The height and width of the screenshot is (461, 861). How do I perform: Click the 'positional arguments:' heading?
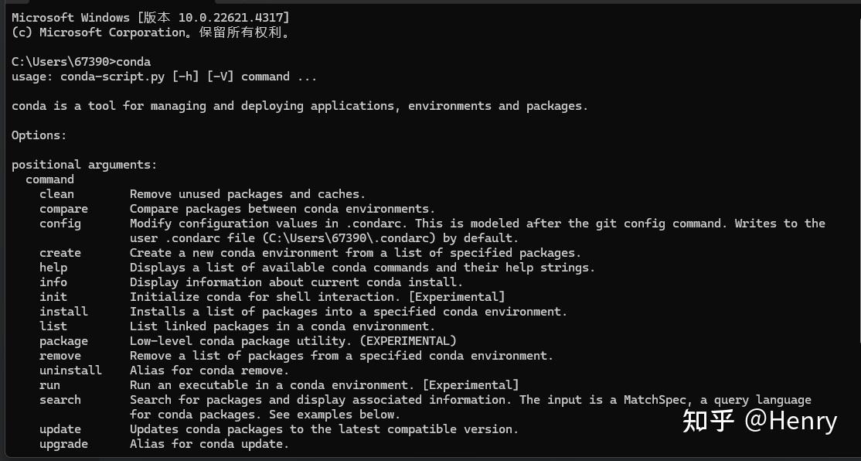pos(84,165)
